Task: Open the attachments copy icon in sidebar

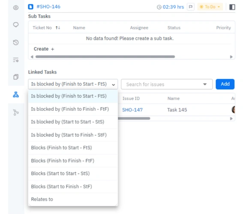Action: (16, 77)
